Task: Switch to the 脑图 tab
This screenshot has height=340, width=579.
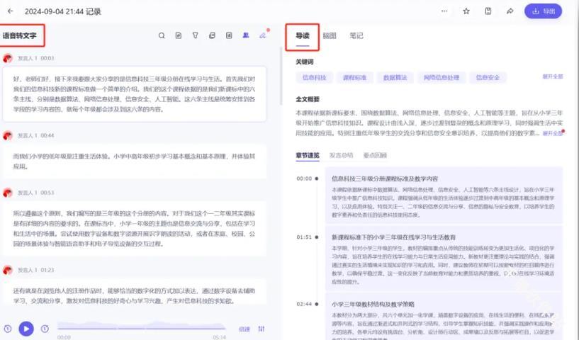Action: 329,35
